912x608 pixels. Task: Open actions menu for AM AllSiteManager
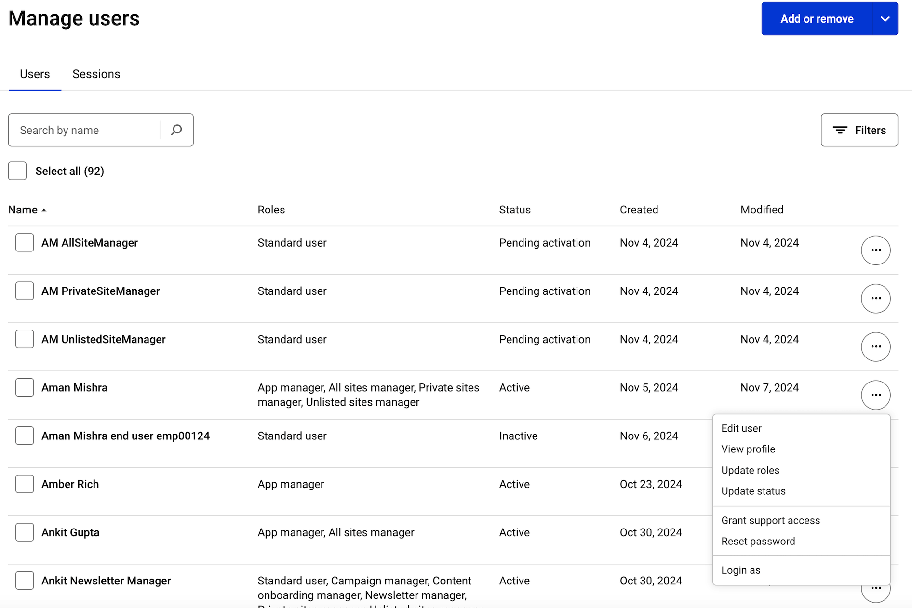(x=876, y=250)
